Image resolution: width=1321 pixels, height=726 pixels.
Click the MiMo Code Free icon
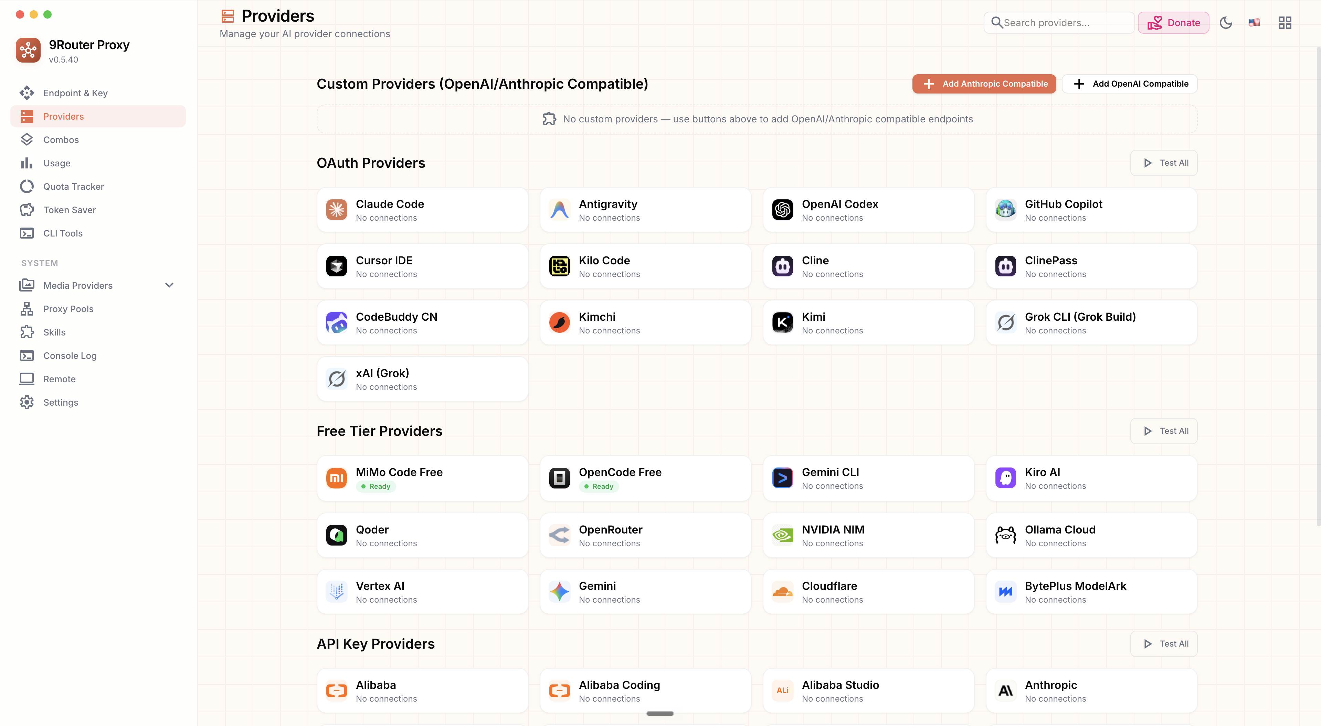coord(336,478)
